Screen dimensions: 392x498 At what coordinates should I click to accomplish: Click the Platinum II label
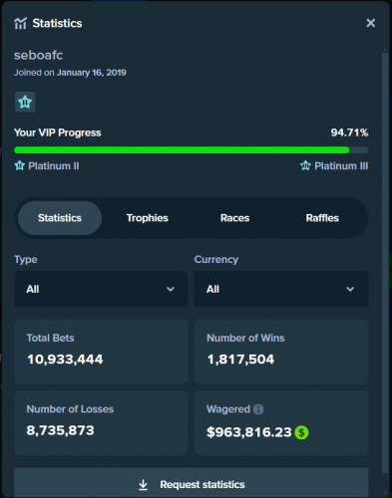pyautogui.click(x=54, y=165)
